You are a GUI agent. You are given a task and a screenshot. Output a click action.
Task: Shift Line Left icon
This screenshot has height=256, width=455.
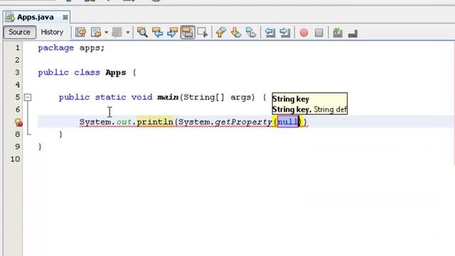pos(270,32)
